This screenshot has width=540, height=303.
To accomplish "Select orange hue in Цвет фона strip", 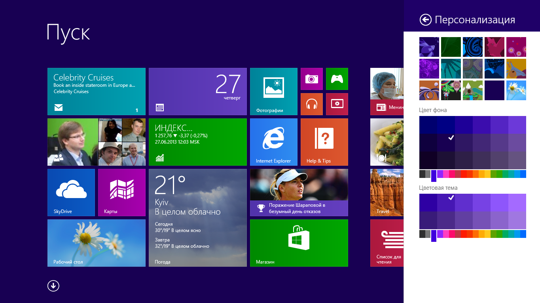I will [x=476, y=174].
